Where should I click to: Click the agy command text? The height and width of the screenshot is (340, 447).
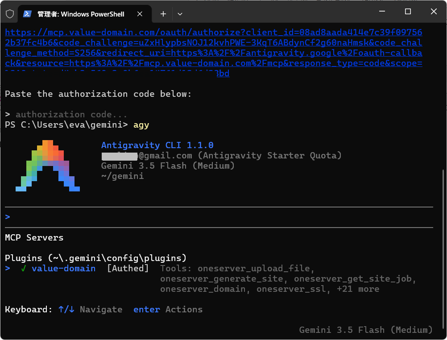point(141,125)
